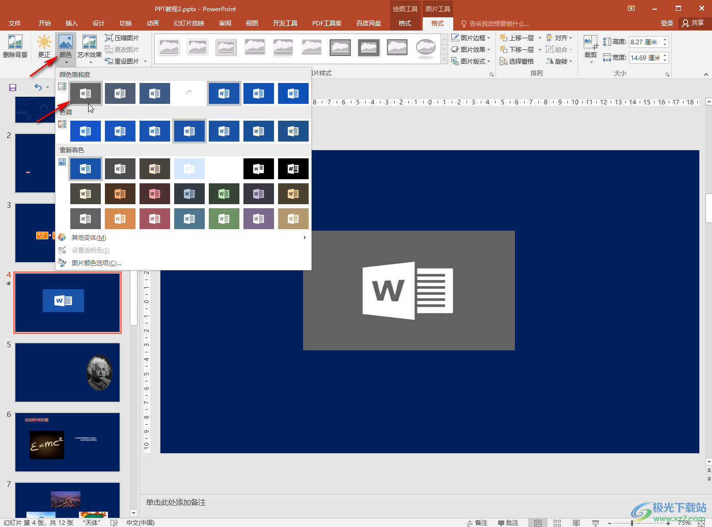Open the Selection Pane (选择窗格)
The height and width of the screenshot is (527, 712).
pyautogui.click(x=517, y=62)
